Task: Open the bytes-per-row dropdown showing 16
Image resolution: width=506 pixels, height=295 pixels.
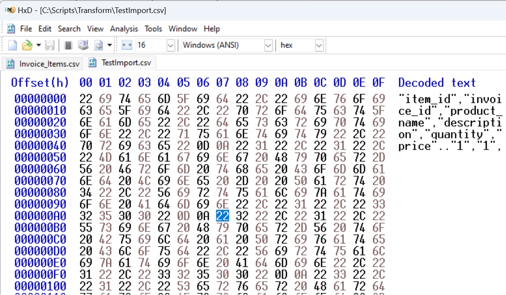Action: (x=170, y=45)
